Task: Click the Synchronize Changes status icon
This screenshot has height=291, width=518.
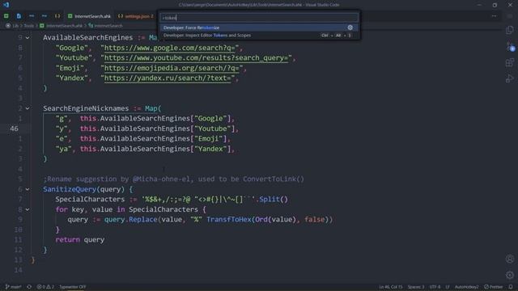Action: coord(29,287)
